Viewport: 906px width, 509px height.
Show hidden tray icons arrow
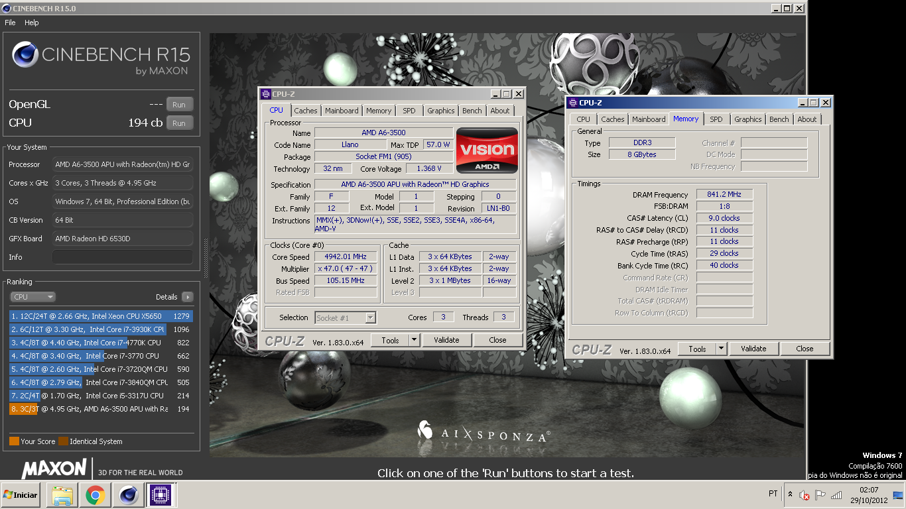(790, 494)
